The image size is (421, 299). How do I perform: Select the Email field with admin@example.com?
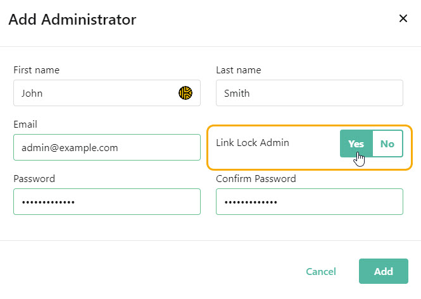pos(107,147)
